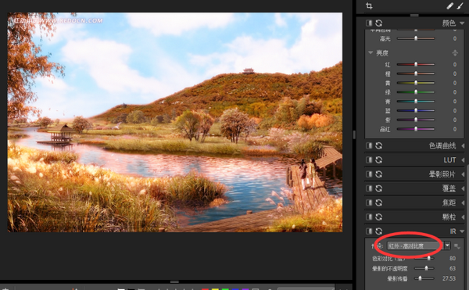Reset the IR panel settings
Screen dimensions: 469x290
tap(378, 231)
